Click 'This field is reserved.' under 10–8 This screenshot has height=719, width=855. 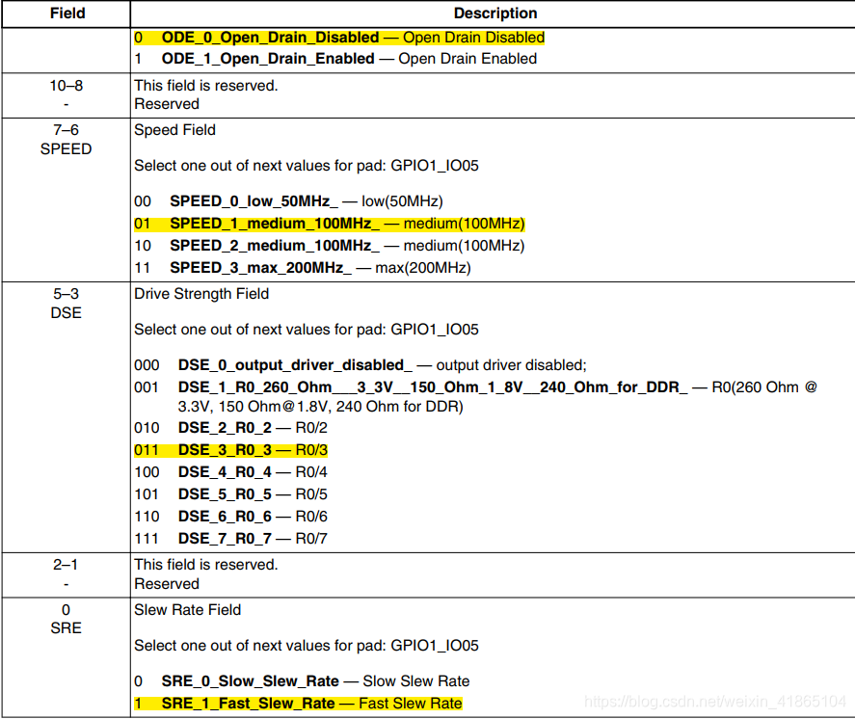[206, 86]
